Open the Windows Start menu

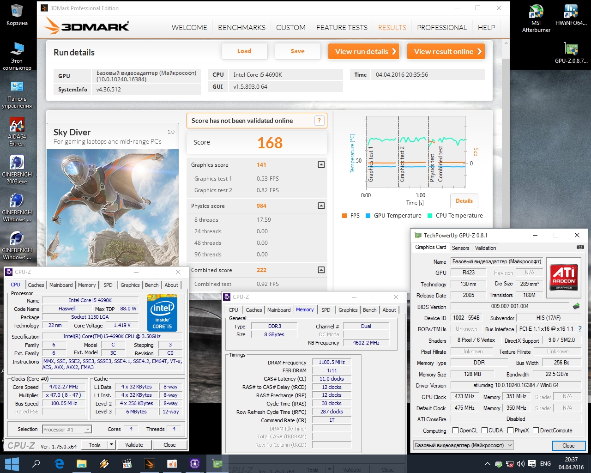[x=12, y=464]
